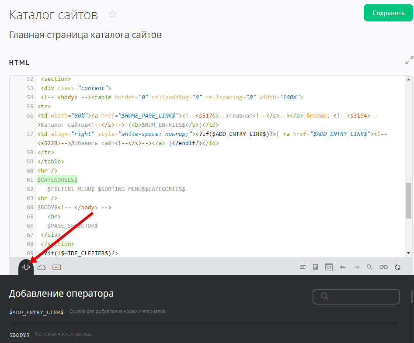Click code line 61 with $CATEGORIES$
This screenshot has height=343, width=414.
coord(57,180)
